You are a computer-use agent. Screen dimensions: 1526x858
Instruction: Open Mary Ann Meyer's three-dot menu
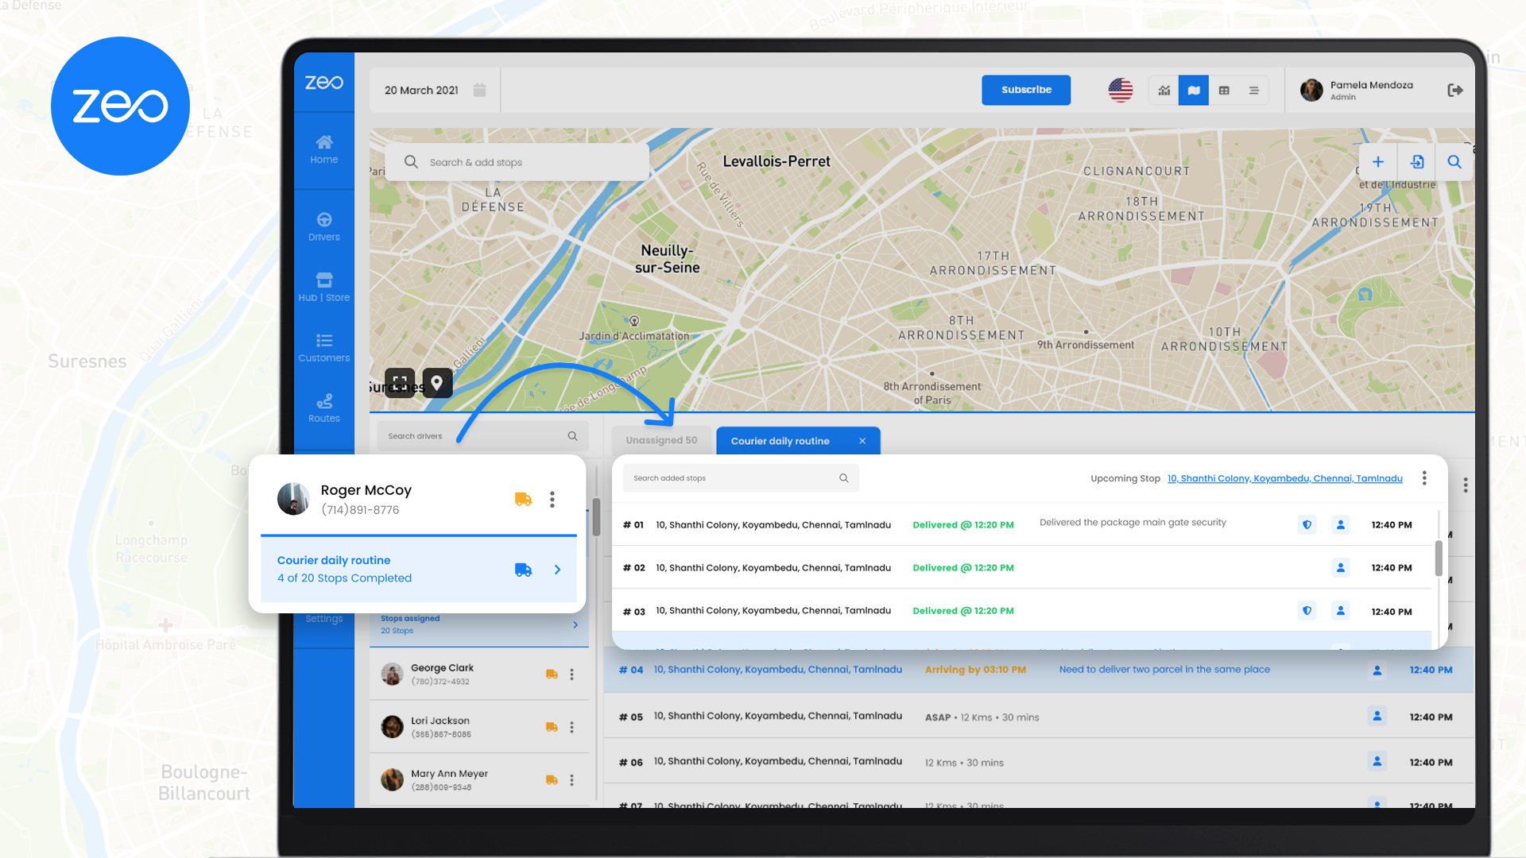(571, 780)
